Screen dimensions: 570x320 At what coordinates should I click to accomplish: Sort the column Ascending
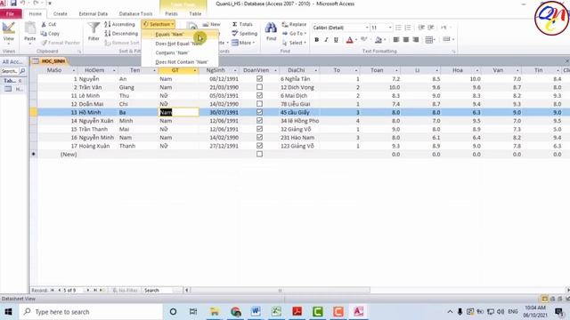coord(119,24)
